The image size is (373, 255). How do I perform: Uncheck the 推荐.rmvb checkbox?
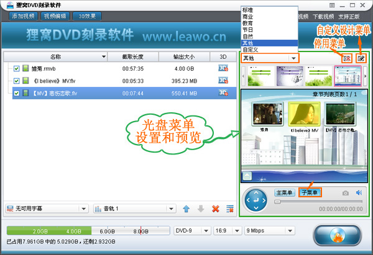(x=16, y=69)
